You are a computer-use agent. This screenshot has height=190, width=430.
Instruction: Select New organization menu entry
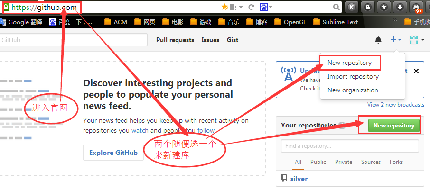coord(353,90)
